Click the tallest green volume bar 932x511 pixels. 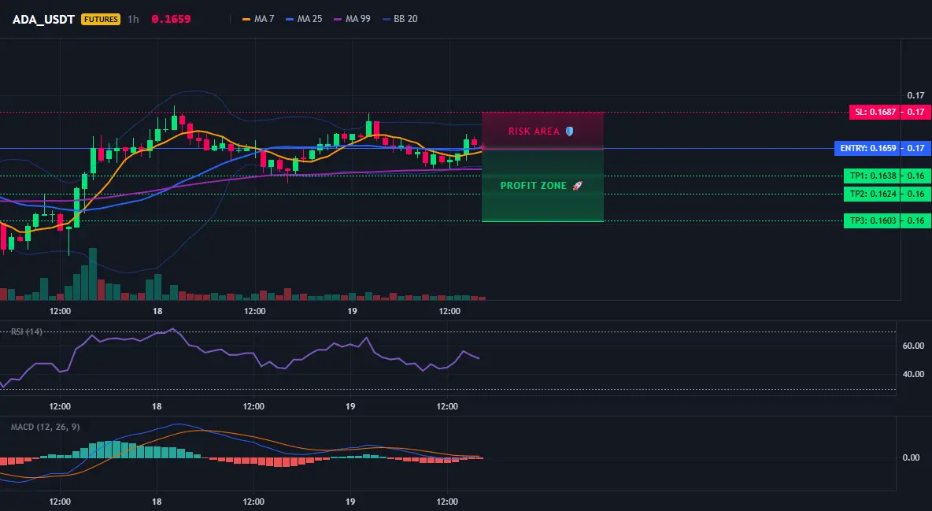(92, 274)
